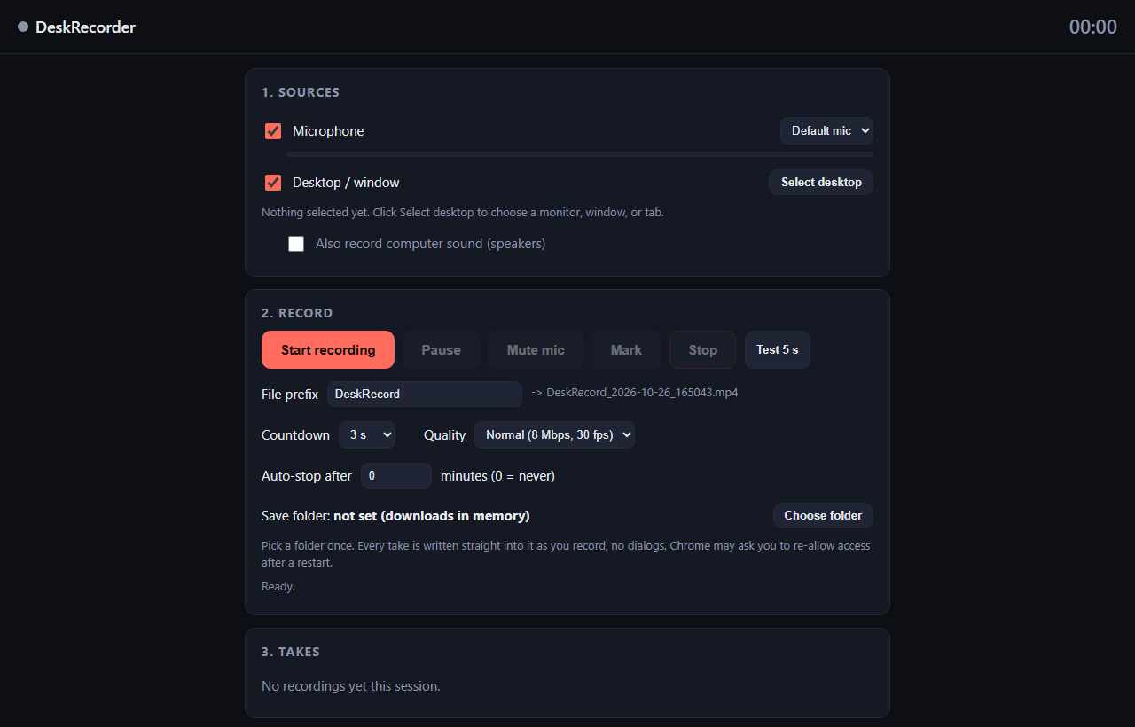Click the "Nothing selected yet" hint text
The image size is (1135, 727).
coord(463,213)
